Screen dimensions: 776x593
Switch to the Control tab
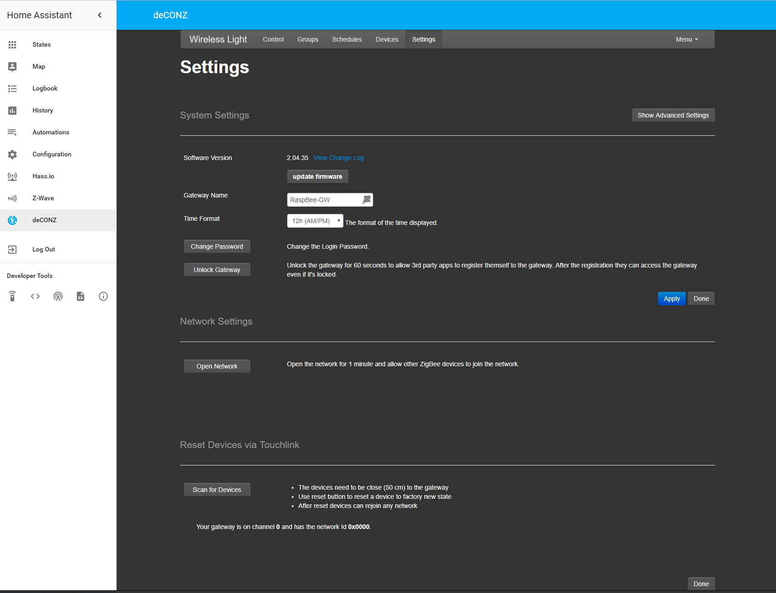click(273, 39)
